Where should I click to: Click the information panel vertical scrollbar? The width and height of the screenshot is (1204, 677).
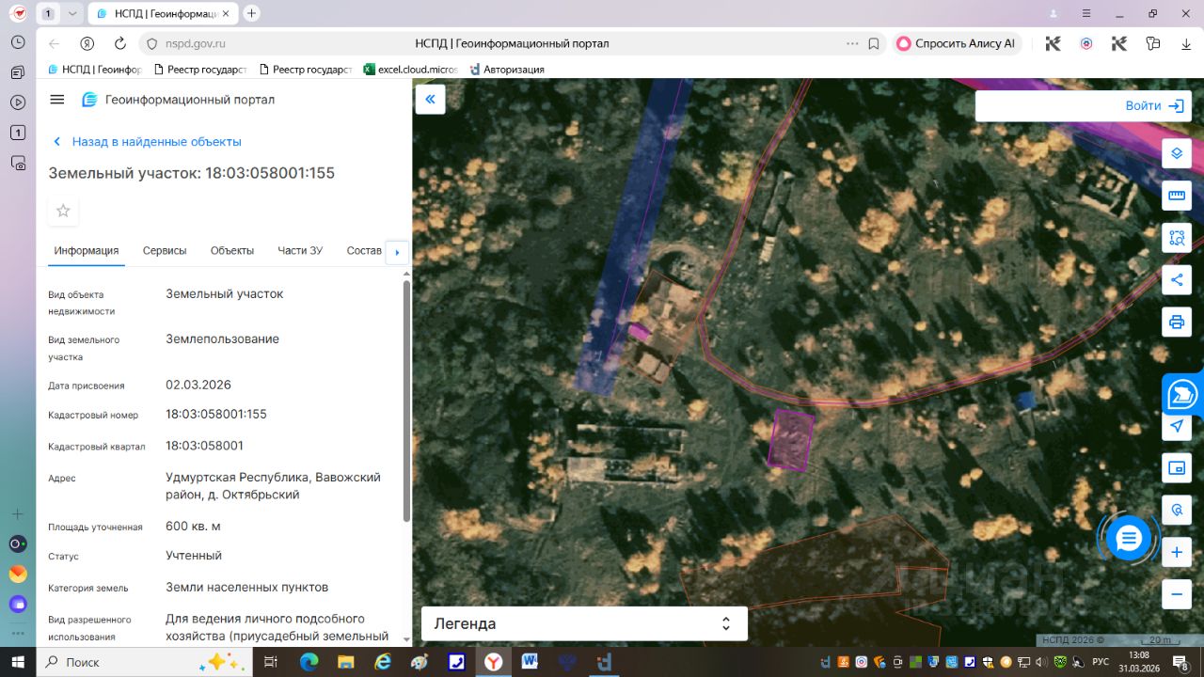pos(406,400)
